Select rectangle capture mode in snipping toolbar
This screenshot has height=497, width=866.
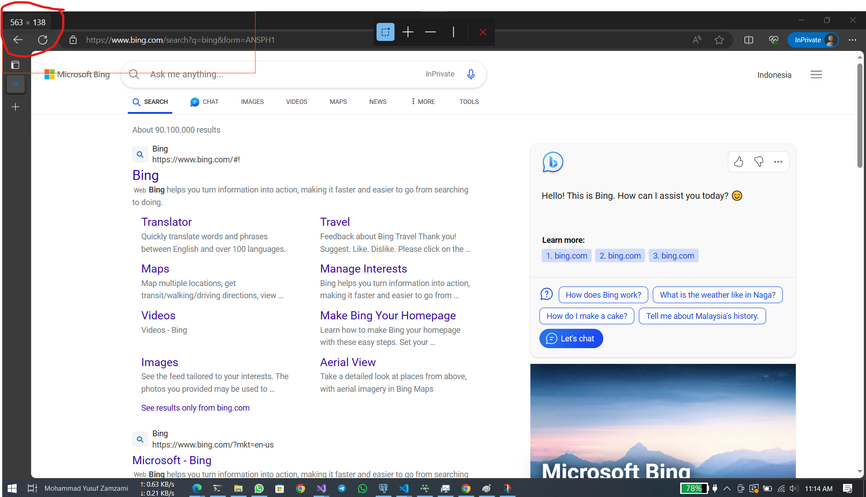point(386,32)
